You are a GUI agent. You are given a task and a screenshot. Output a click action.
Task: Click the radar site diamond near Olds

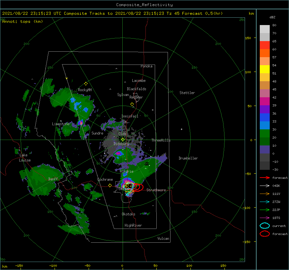click(123, 140)
